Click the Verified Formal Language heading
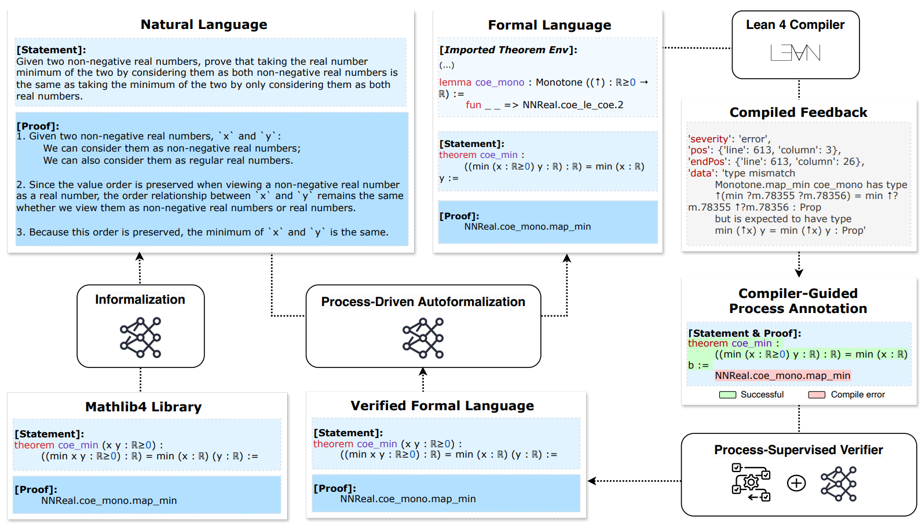 point(442,406)
